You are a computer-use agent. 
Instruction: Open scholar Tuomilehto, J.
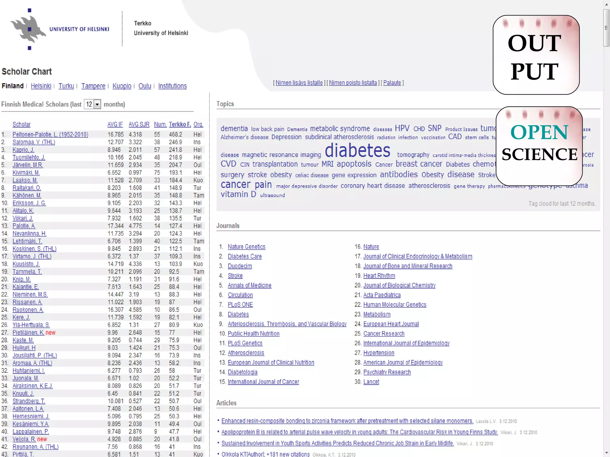[x=29, y=157]
